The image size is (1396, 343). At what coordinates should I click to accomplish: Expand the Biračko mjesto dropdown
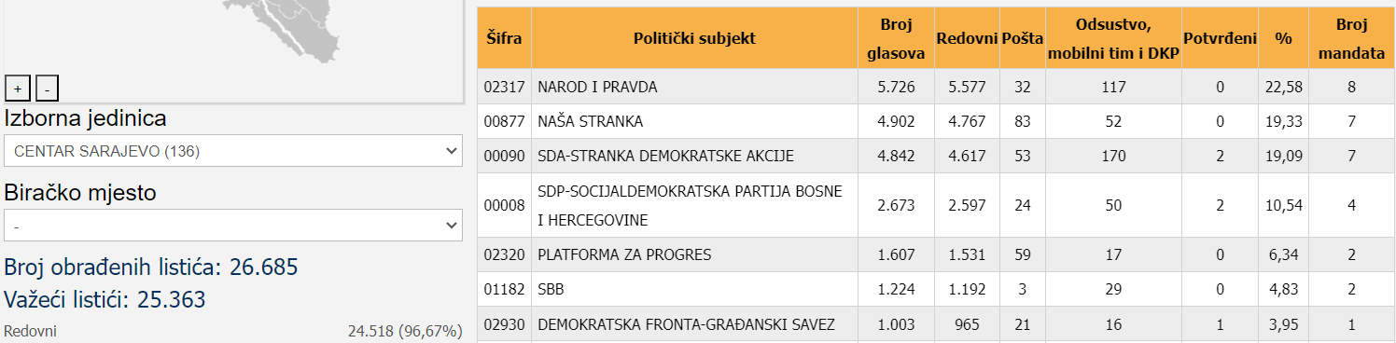tap(233, 225)
